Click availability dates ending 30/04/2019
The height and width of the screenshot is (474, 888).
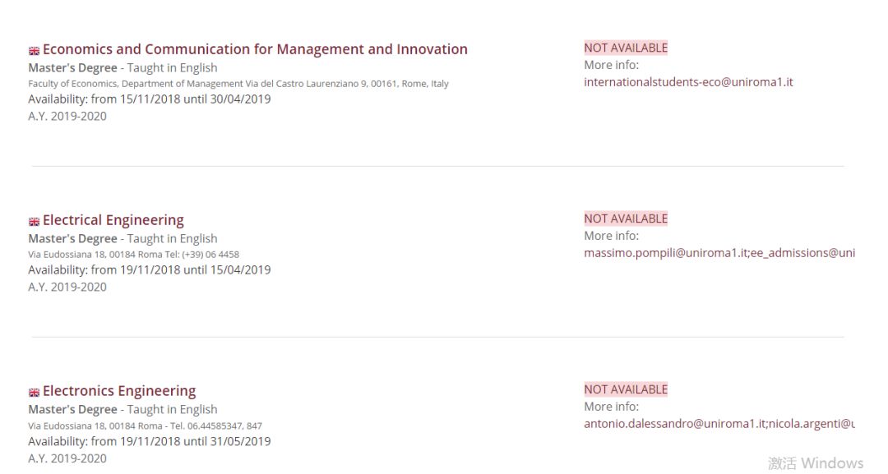pyautogui.click(x=149, y=99)
